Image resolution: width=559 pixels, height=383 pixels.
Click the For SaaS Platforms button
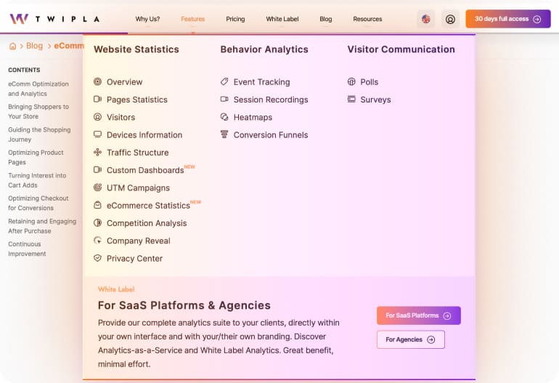[x=418, y=315]
